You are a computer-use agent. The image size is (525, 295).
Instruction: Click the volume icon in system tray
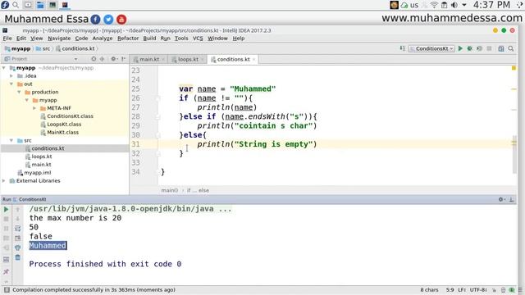click(454, 5)
